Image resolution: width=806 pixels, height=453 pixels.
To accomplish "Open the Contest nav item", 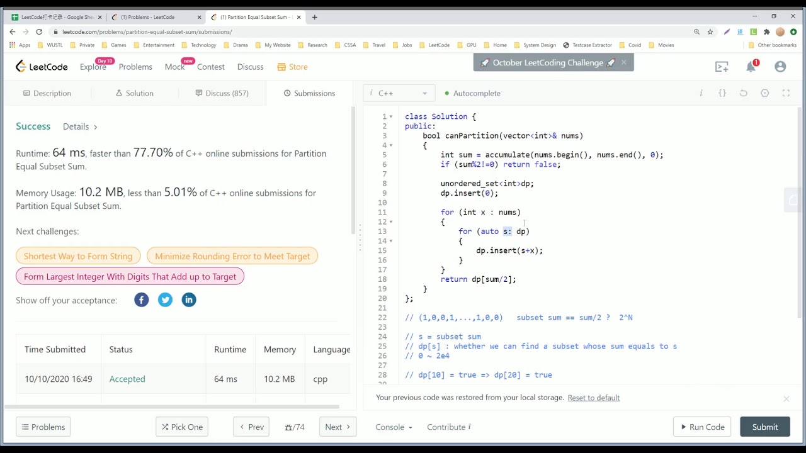I will pyautogui.click(x=211, y=67).
